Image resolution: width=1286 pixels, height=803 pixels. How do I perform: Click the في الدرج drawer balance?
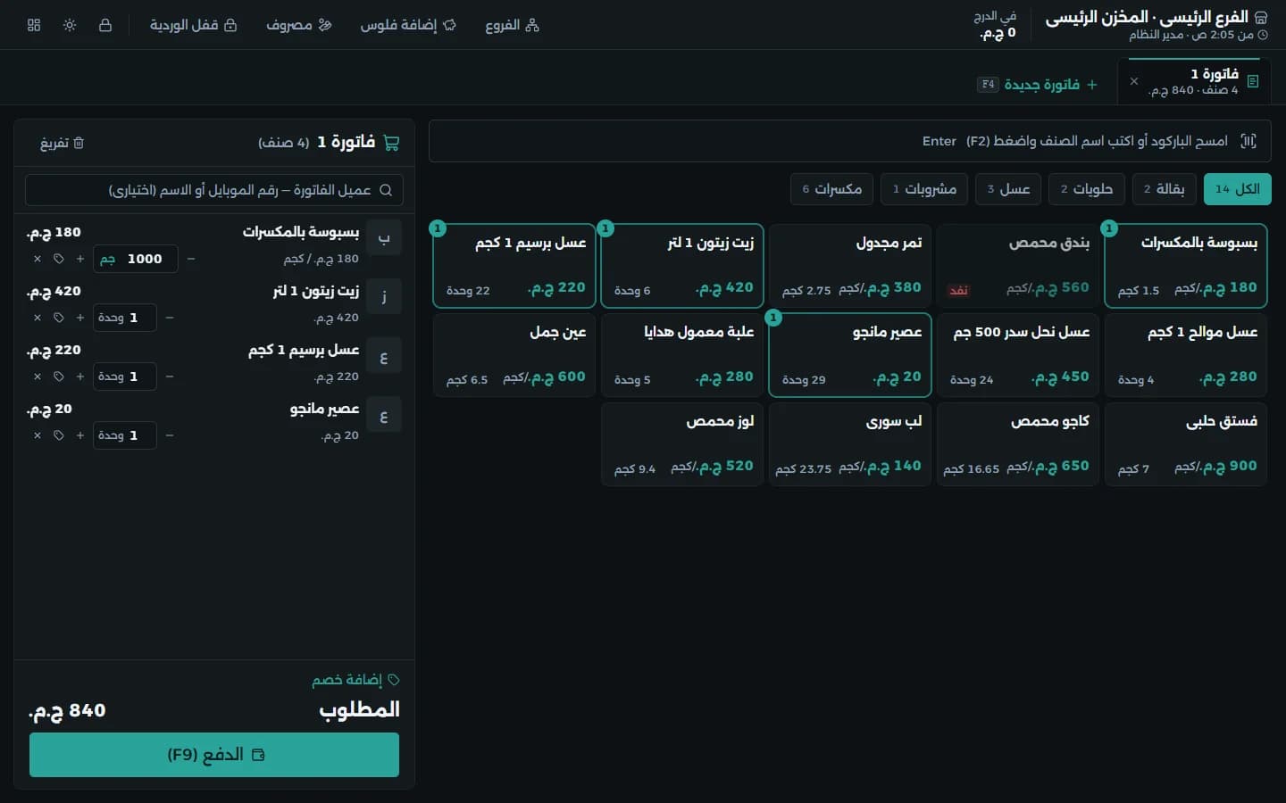click(996, 25)
